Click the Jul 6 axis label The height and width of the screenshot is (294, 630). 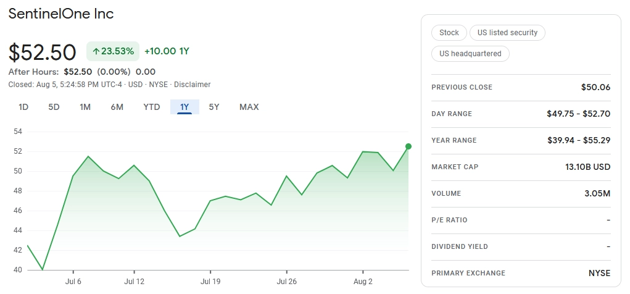point(73,282)
